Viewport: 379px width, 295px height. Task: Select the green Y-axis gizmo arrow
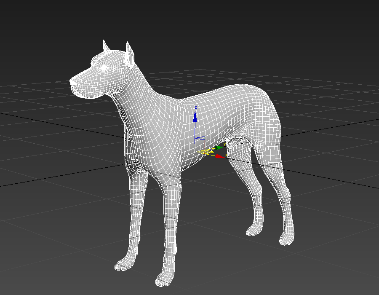coord(219,147)
